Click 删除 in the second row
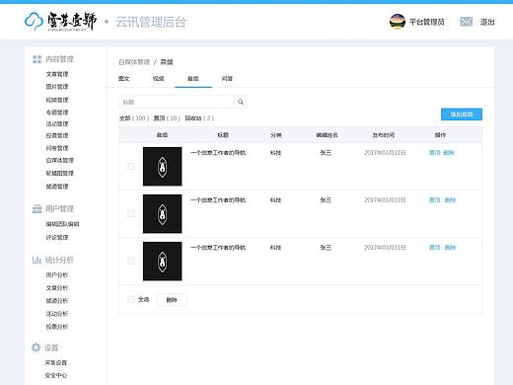Image resolution: width=513 pixels, height=385 pixels. tap(450, 200)
